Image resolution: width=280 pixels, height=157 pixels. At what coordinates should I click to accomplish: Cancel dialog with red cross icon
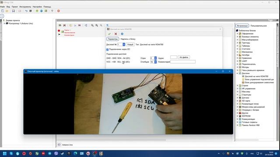(115, 34)
